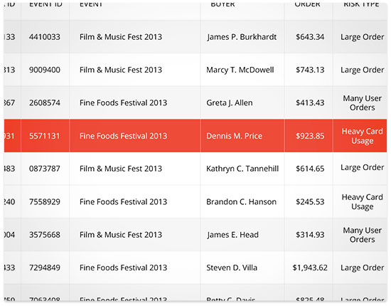Click the ORDER column header
This screenshot has width=391, height=306.
(x=307, y=4)
